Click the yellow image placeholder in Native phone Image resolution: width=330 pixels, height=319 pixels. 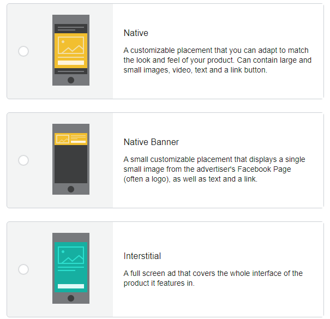[71, 45]
